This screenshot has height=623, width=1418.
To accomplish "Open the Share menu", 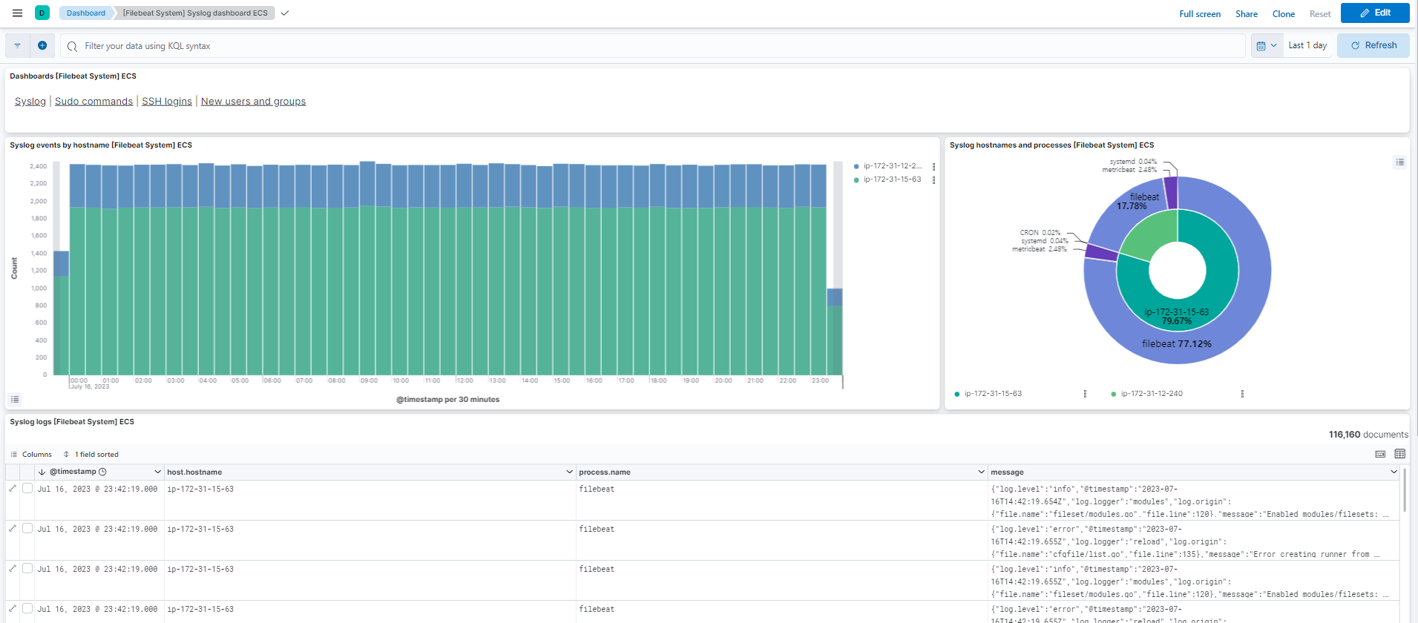I will click(1247, 13).
